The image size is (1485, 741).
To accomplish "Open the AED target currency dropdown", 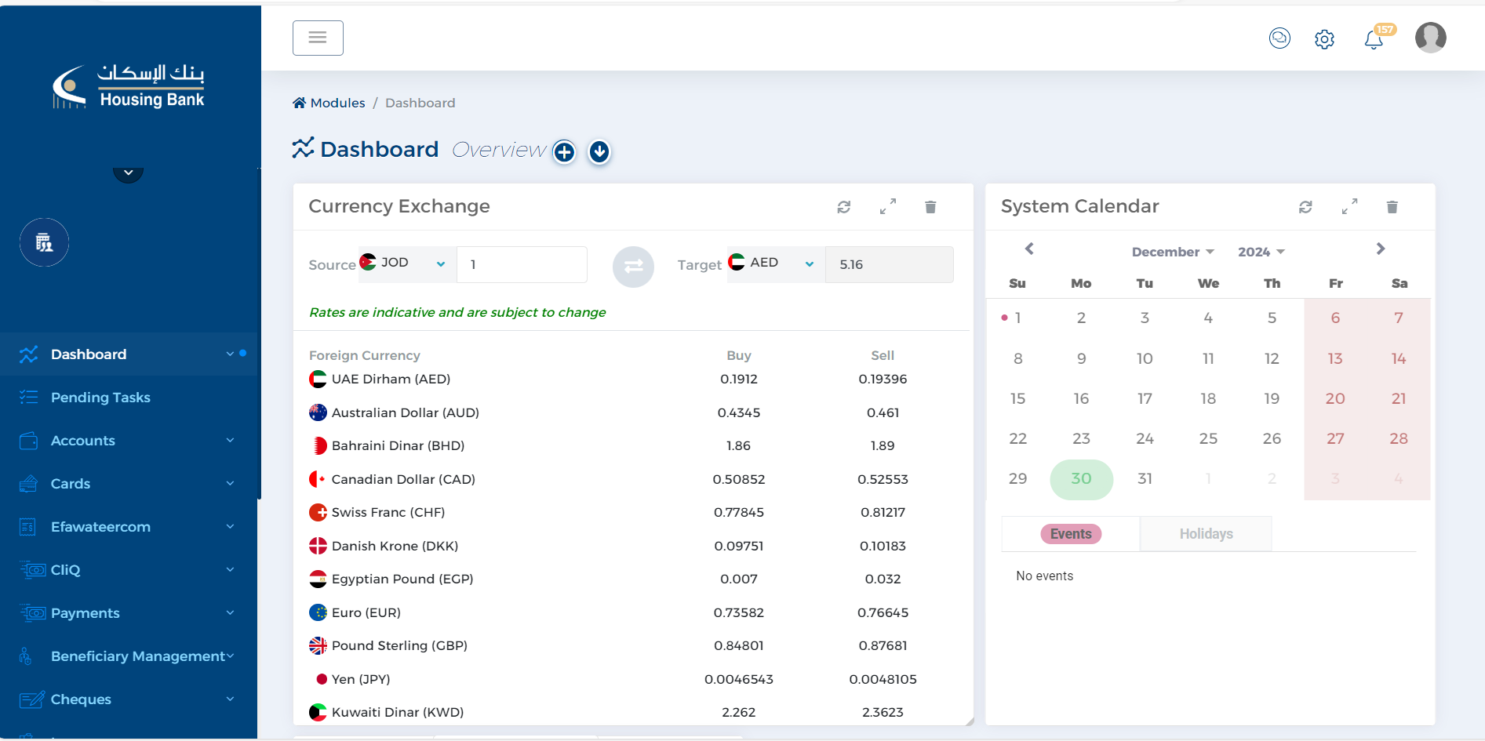I will (776, 264).
